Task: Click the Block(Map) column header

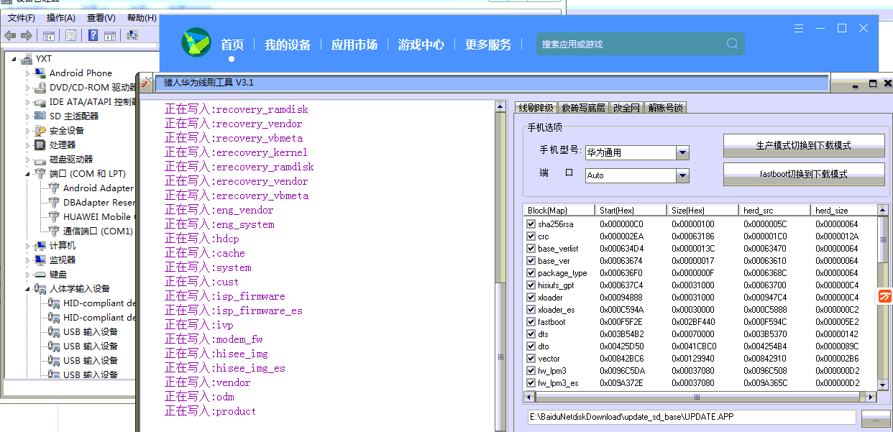Action: (x=559, y=211)
